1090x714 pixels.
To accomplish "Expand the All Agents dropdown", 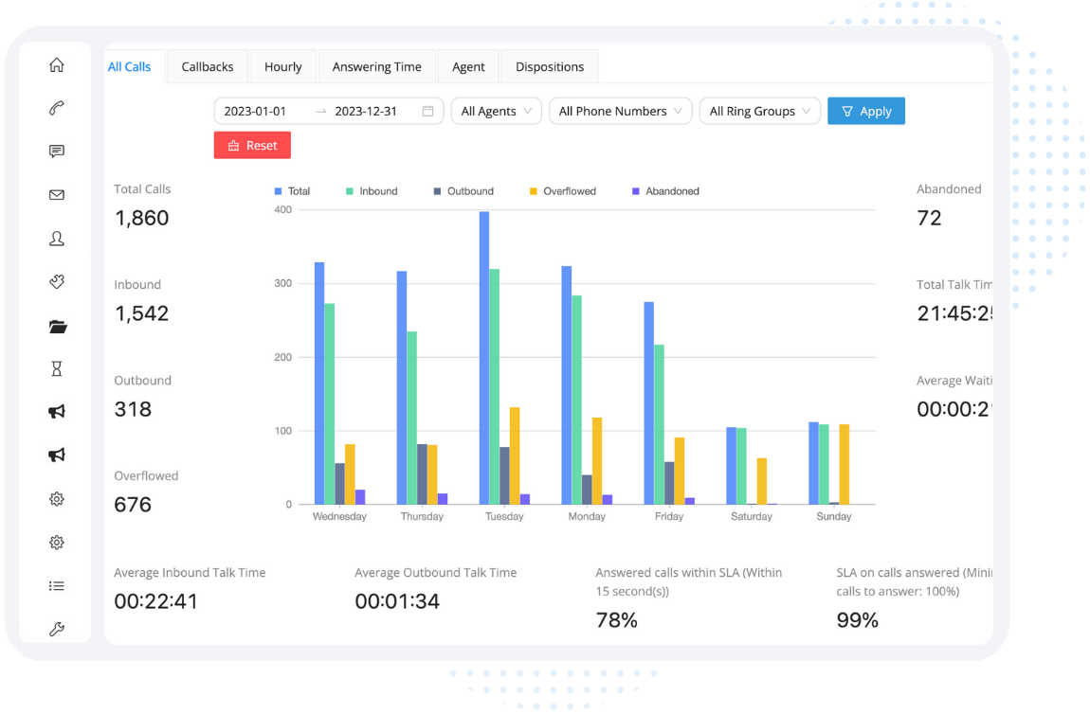I will click(x=497, y=112).
